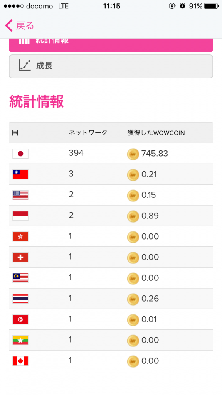Click the WOWCOIN coin beside 745.83
The height and width of the screenshot is (395, 222).
coord(133,154)
